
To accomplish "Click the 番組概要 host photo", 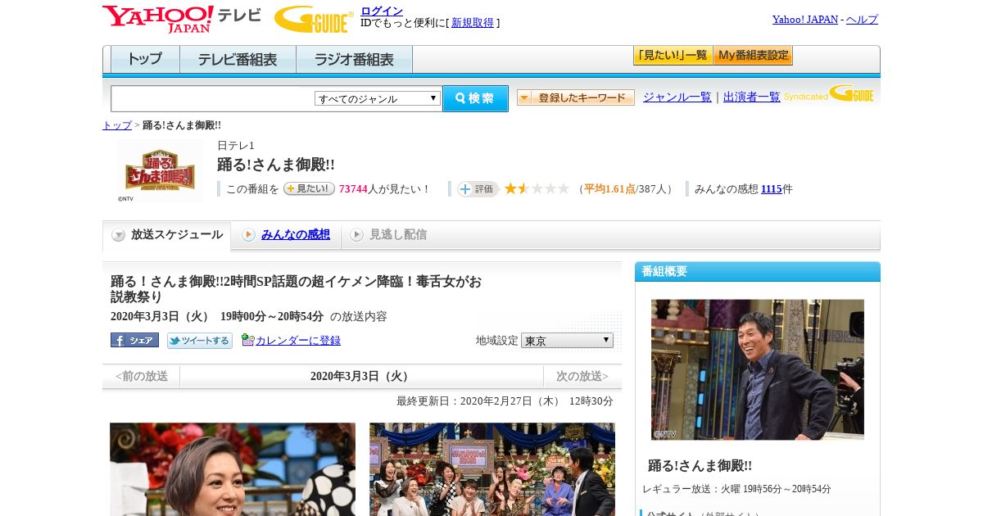I will tap(758, 369).
